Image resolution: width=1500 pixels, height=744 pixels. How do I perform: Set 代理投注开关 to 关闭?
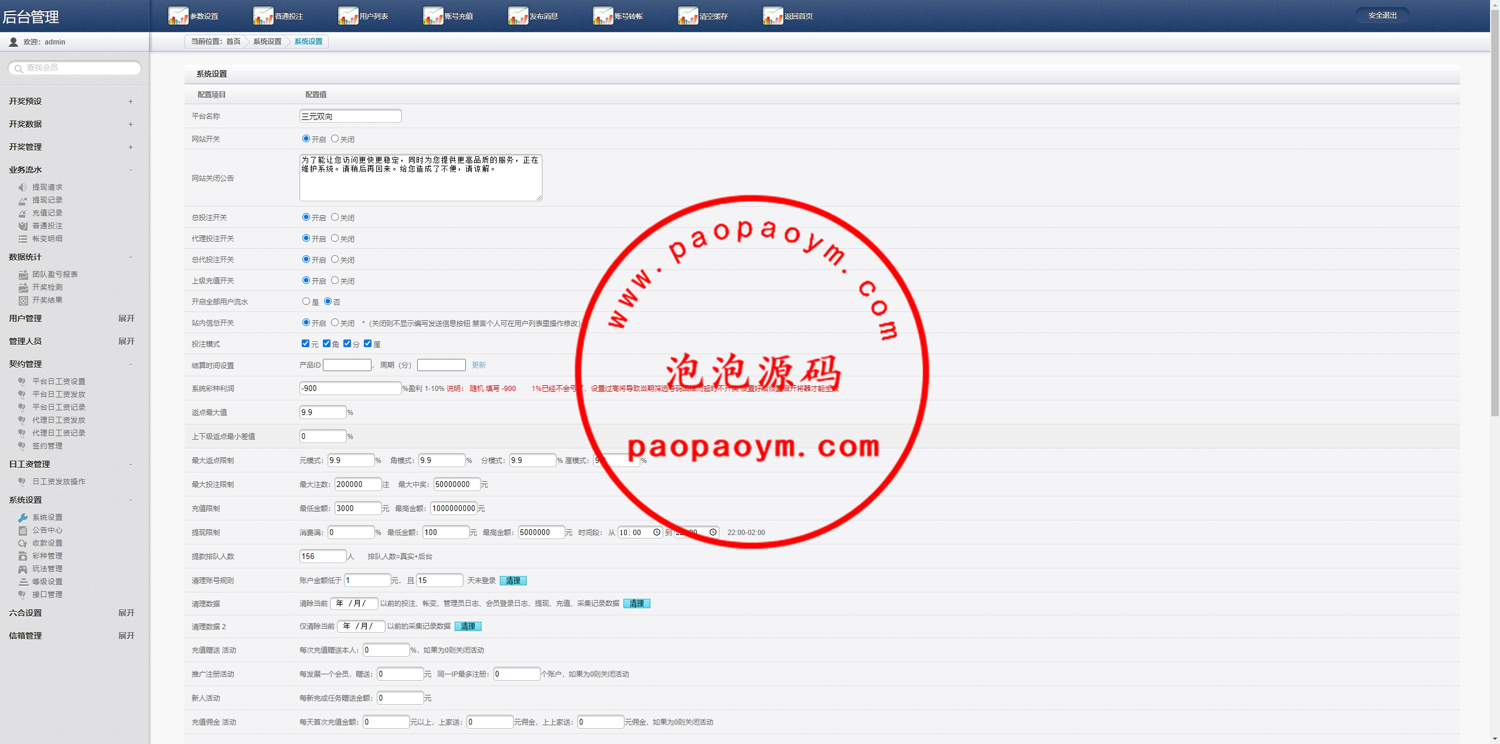pos(335,238)
